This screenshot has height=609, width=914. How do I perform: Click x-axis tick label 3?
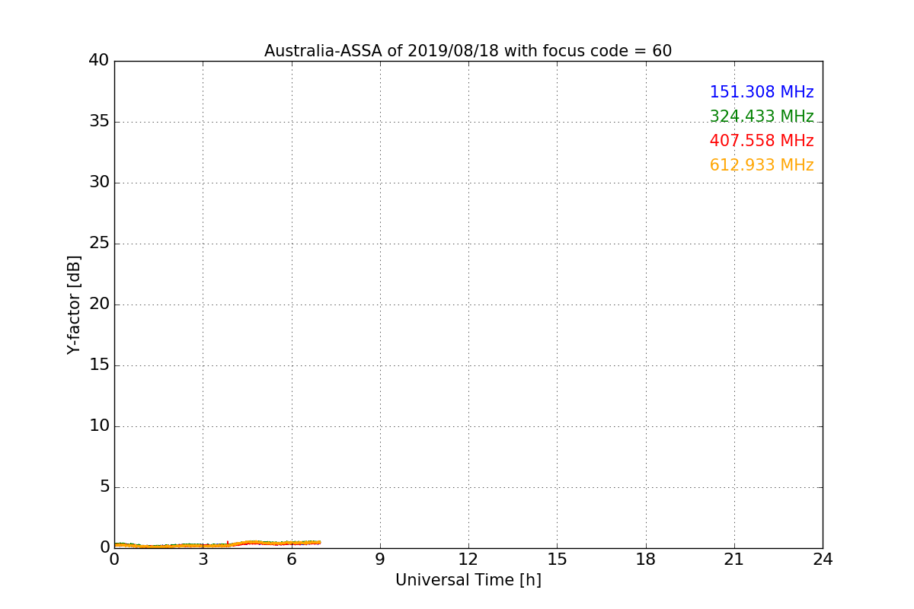[203, 560]
